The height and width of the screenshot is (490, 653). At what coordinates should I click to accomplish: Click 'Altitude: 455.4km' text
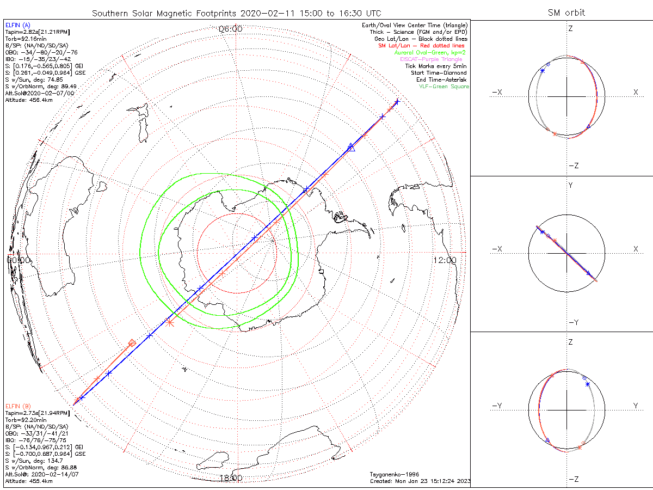pos(29,481)
